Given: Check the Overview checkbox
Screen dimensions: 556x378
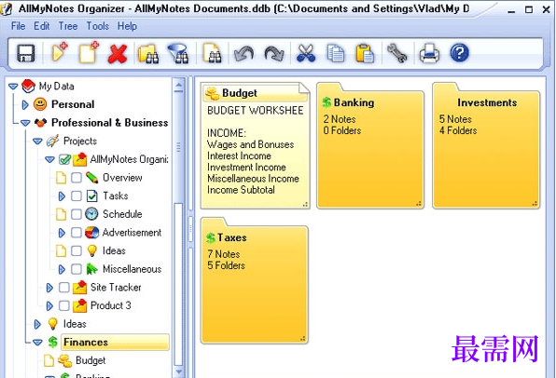Looking at the screenshot, I should pyautogui.click(x=76, y=177).
